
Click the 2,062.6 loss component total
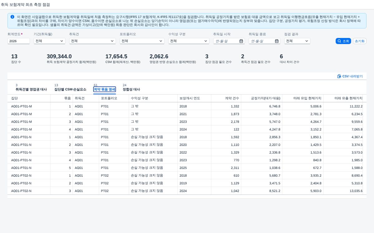[x=159, y=56]
